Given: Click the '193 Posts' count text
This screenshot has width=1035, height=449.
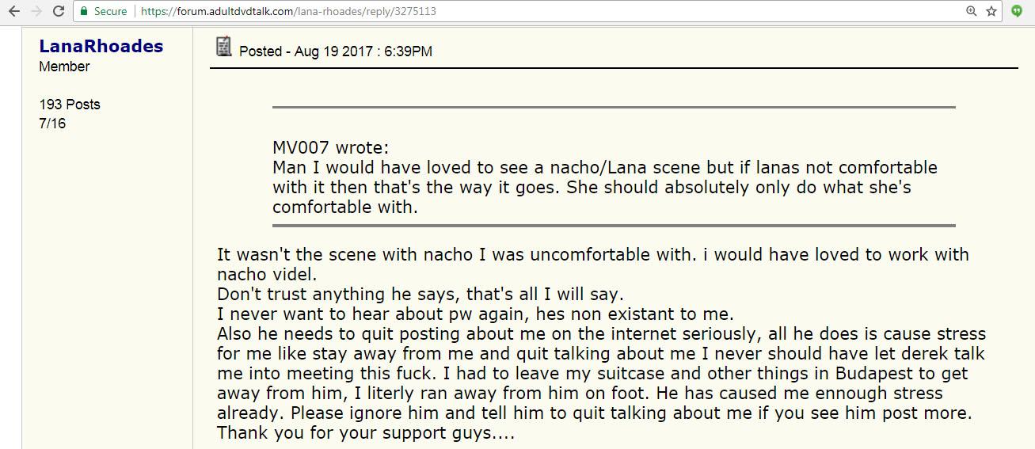Looking at the screenshot, I should tap(70, 105).
